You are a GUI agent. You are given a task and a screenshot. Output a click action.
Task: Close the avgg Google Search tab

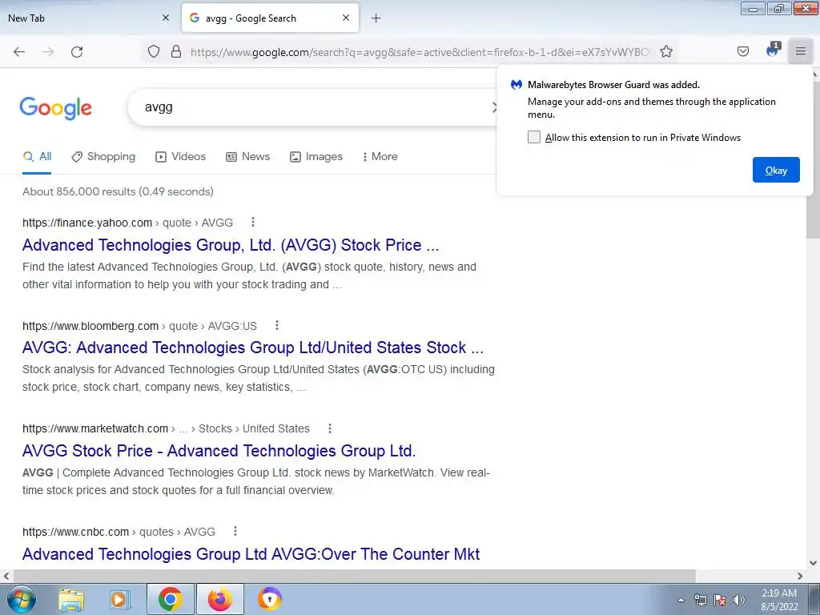click(346, 18)
